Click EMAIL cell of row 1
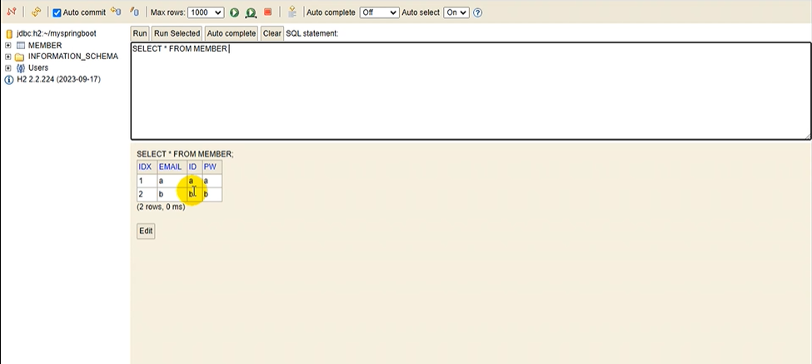 tap(172, 182)
